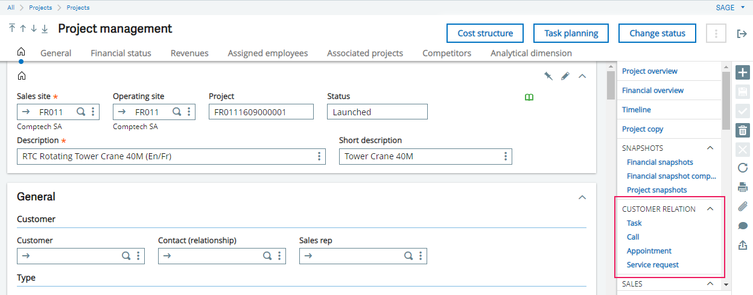Open the Task link under Customer Relation
The image size is (753, 295).
[x=634, y=223]
